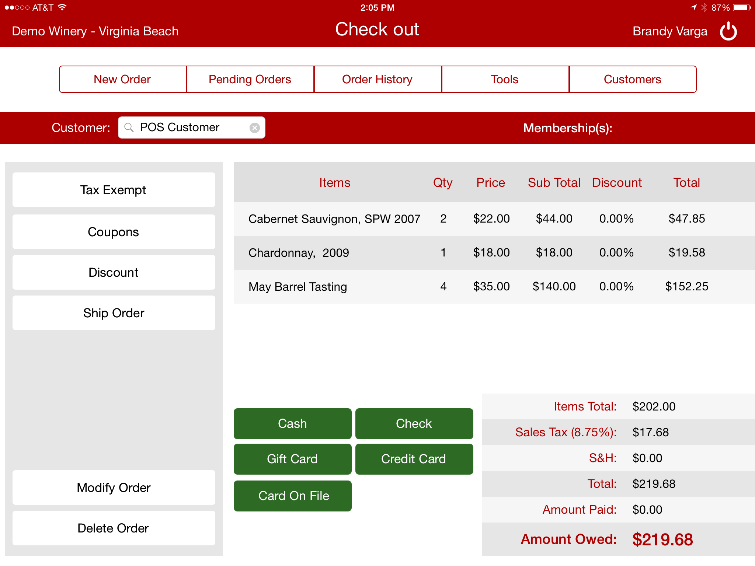This screenshot has width=755, height=566.
Task: Go to the Customers tab
Action: coord(632,79)
